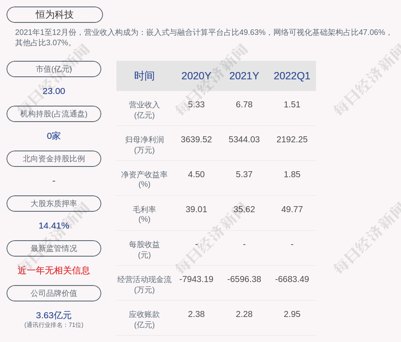Select the 2022Q1 column header
401x342 pixels.
(x=292, y=76)
